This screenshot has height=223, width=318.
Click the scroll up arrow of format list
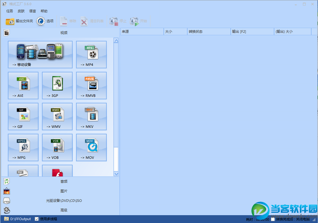[x=116, y=41]
